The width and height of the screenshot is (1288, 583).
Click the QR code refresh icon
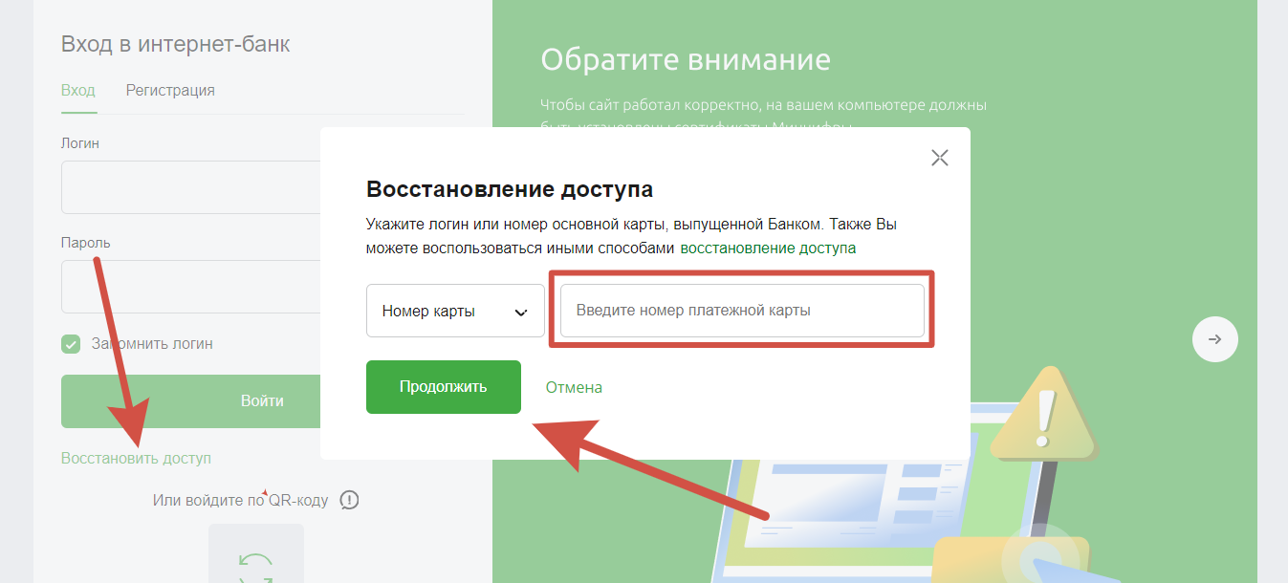click(x=256, y=567)
